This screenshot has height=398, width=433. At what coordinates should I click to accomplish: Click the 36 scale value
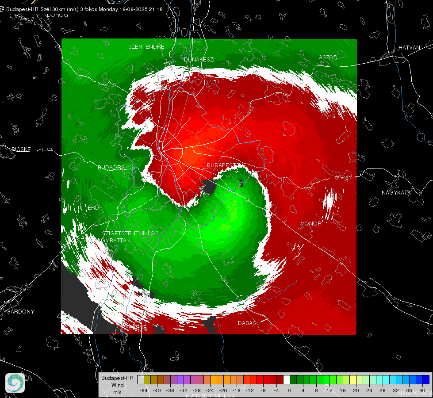(x=409, y=390)
